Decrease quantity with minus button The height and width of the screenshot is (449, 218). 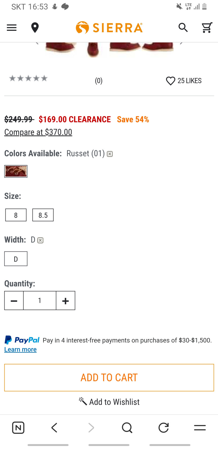(14, 301)
